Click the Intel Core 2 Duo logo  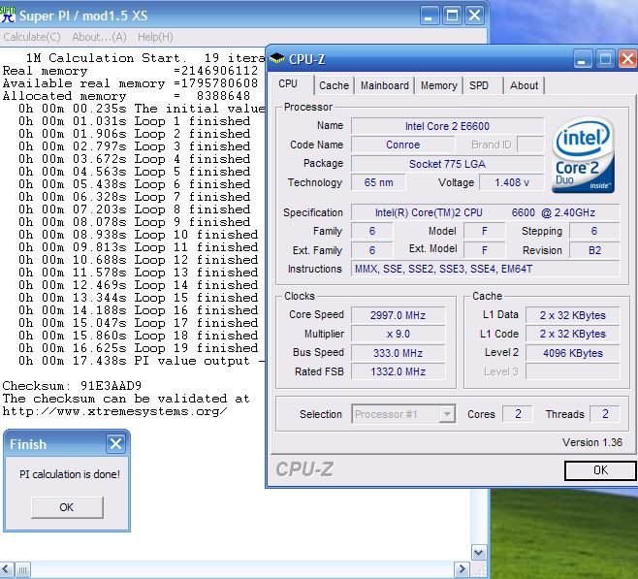click(x=583, y=154)
